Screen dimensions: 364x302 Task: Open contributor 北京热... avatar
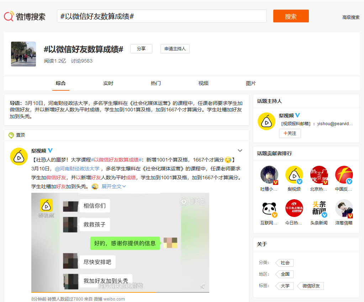point(319,175)
